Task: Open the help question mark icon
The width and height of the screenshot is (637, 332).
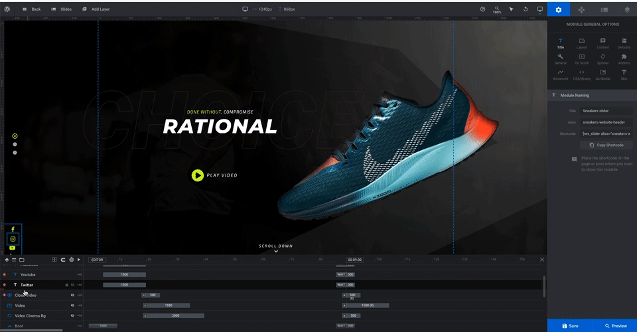Action: 482,9
